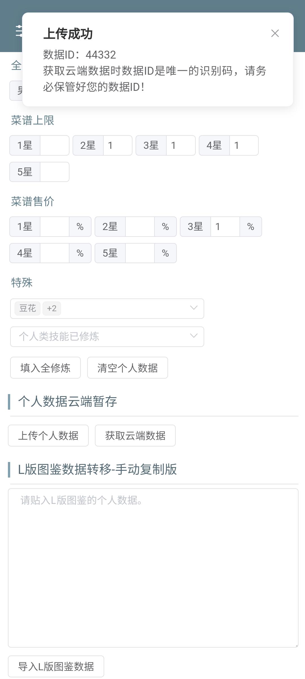Edit the 2星 菜谱上限 value
305x679 pixels.
pos(117,145)
